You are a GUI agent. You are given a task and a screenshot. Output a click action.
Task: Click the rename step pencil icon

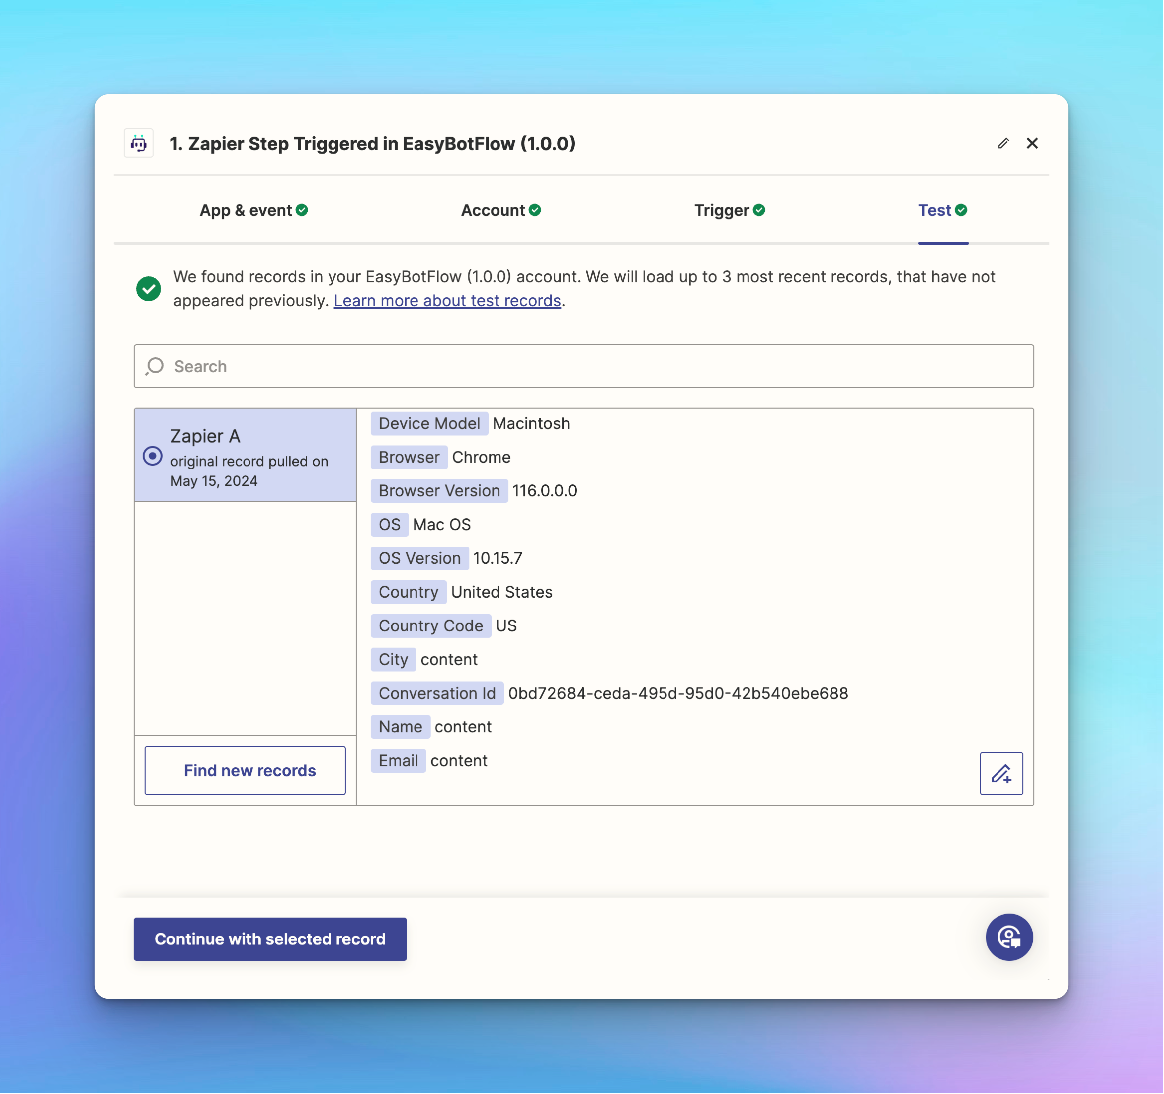coord(1003,144)
